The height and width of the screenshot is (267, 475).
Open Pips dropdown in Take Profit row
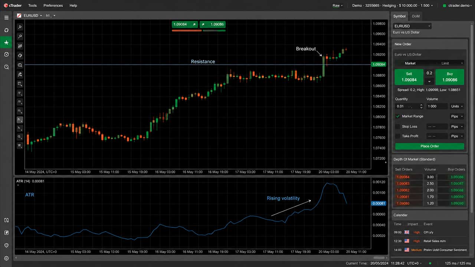[x=457, y=136]
